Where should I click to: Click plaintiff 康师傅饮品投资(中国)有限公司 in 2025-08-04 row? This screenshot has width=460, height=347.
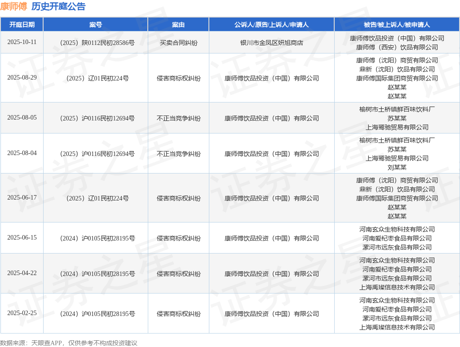[271, 154]
